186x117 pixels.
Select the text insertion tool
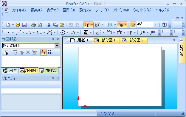click(x=86, y=32)
